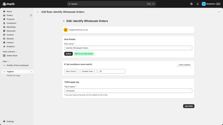Image resolution: width=223 pixels, height=125 pixels.
Task: Click the top Search bar
Action: pyautogui.click(x=111, y=4)
